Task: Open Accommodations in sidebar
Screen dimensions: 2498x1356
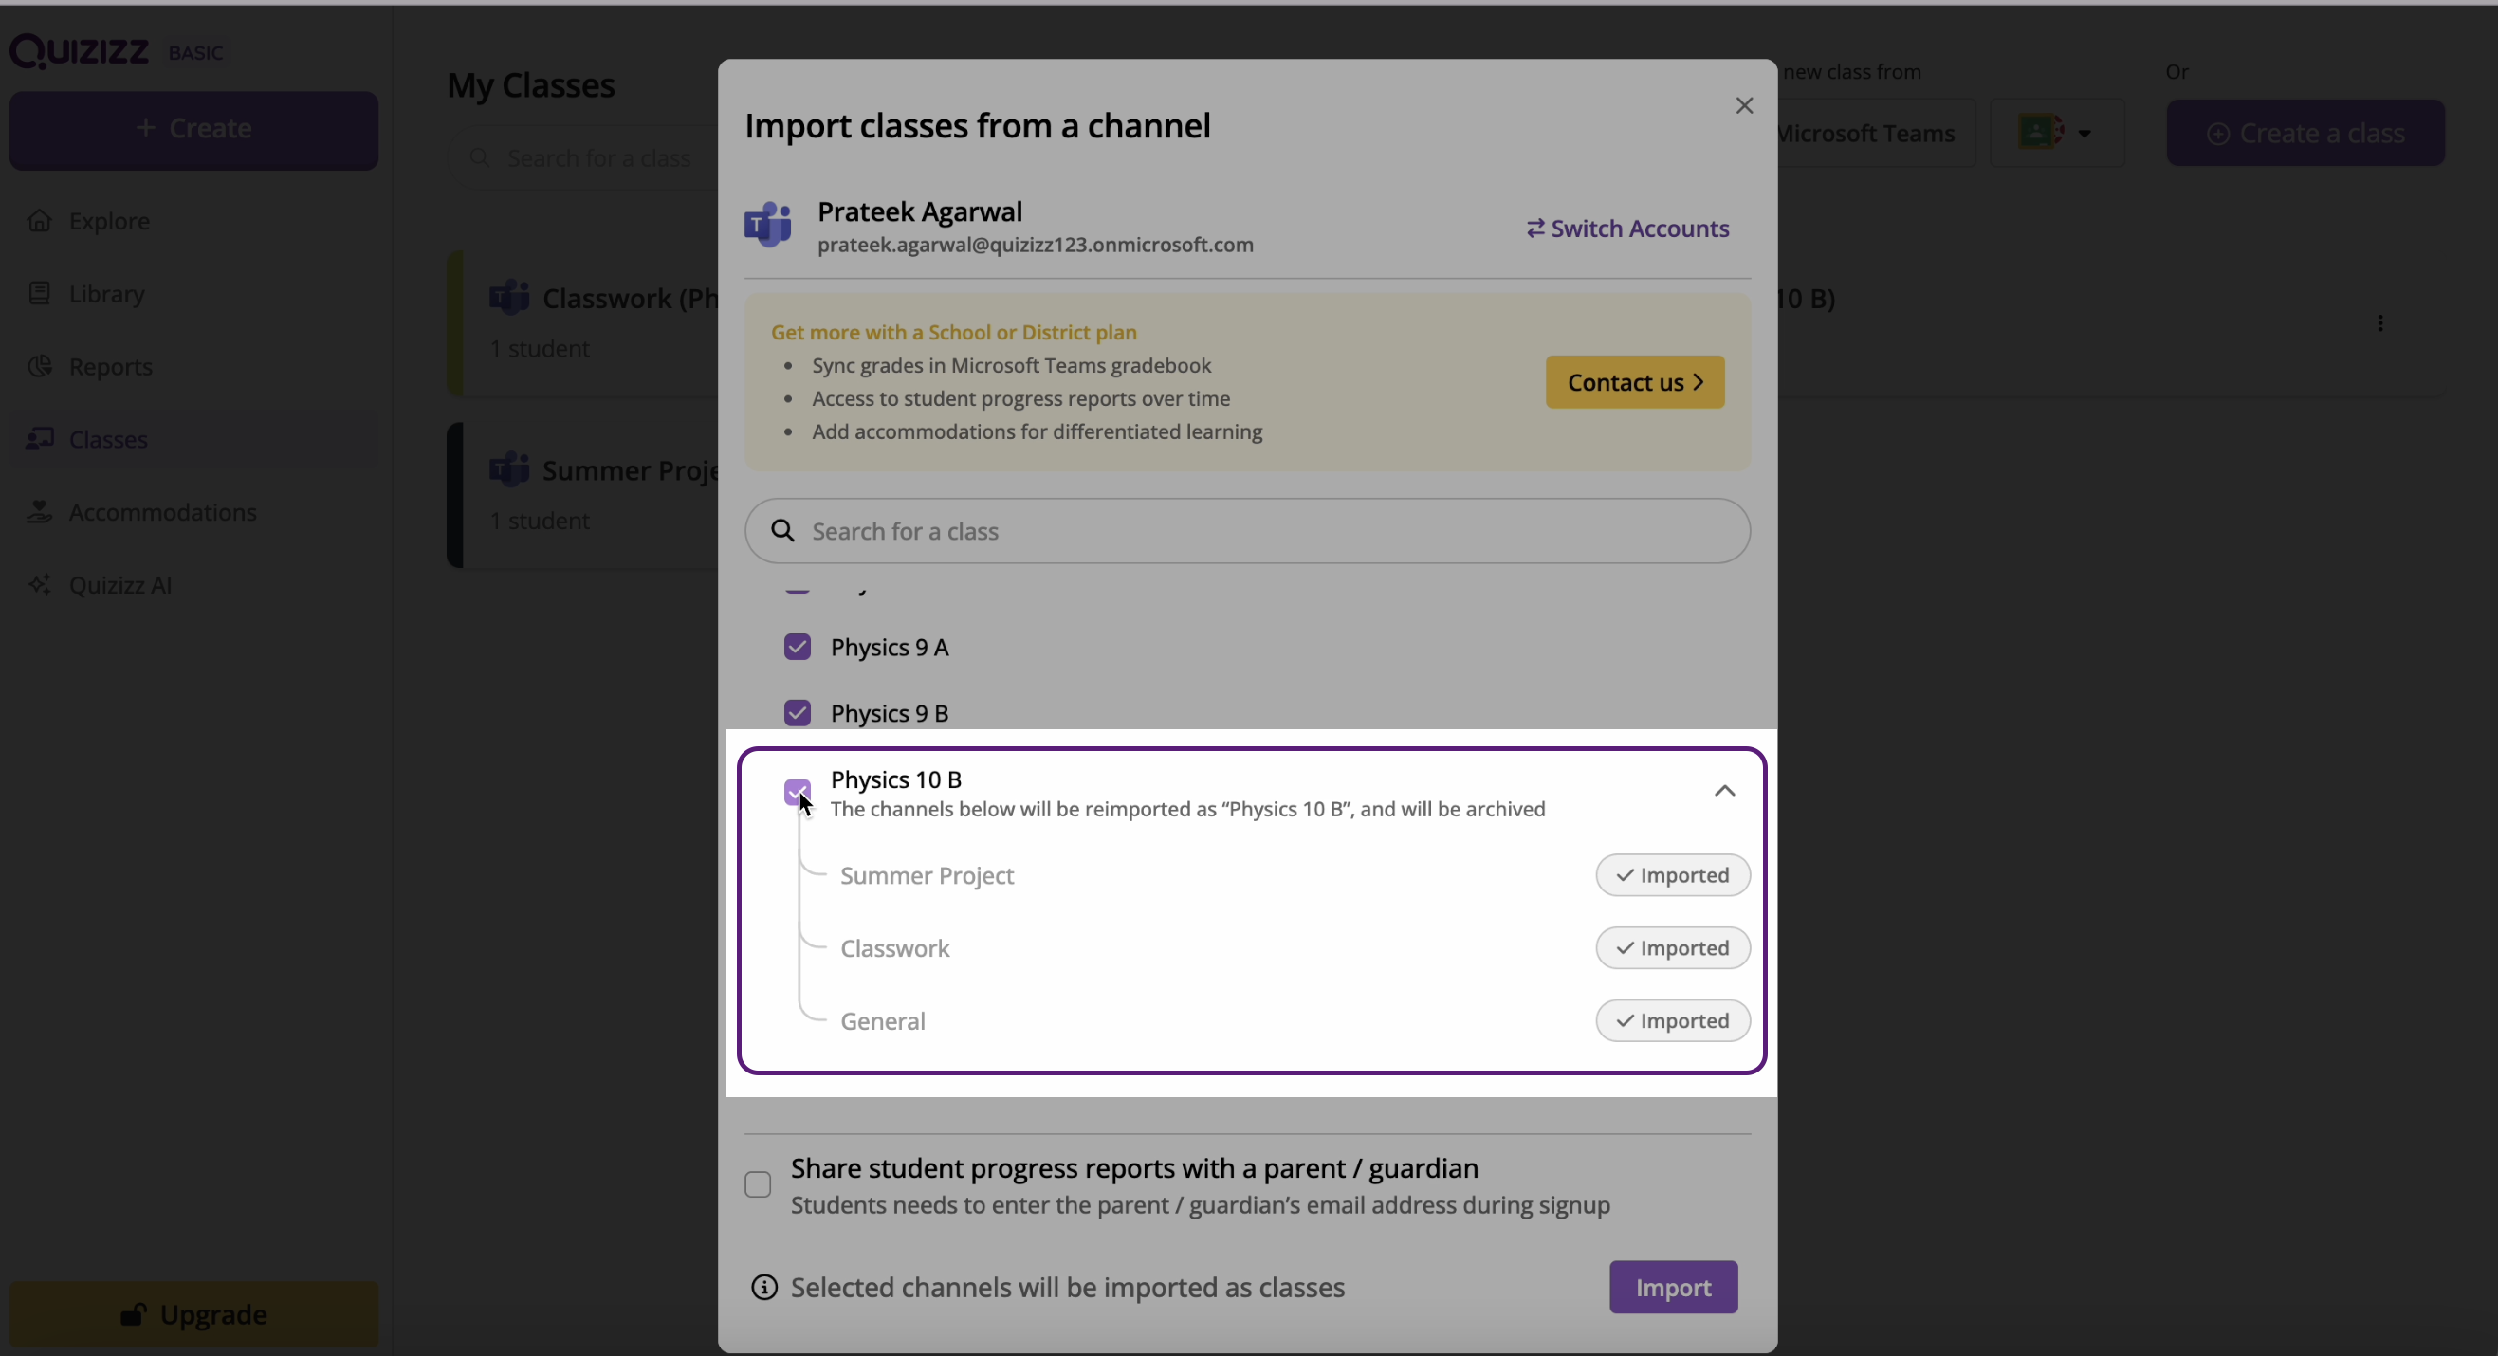Action: pos(162,512)
